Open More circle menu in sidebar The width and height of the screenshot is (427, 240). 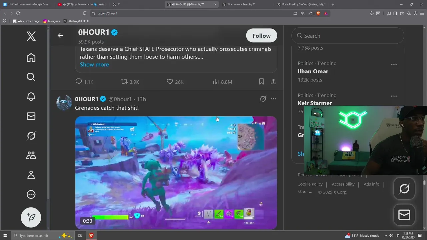pos(31,194)
